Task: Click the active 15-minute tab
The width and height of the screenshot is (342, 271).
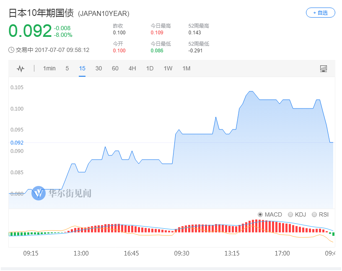Action: (82, 68)
